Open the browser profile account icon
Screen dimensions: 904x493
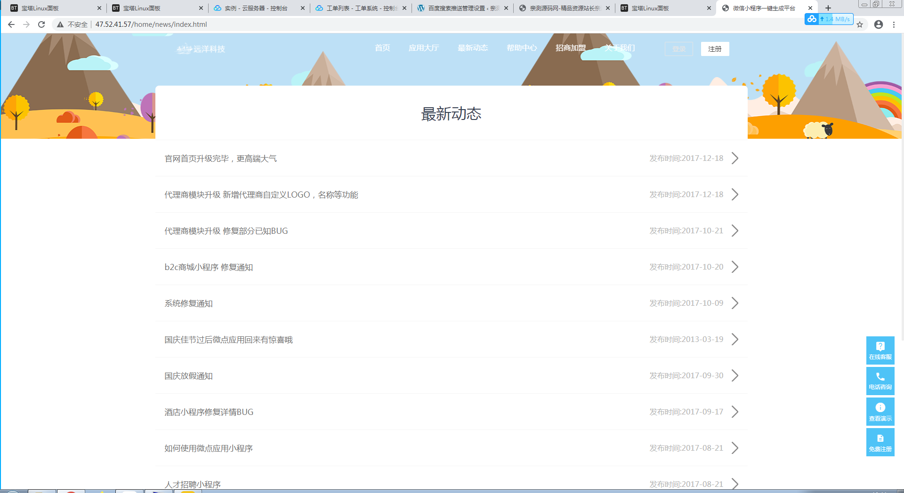[x=879, y=24]
